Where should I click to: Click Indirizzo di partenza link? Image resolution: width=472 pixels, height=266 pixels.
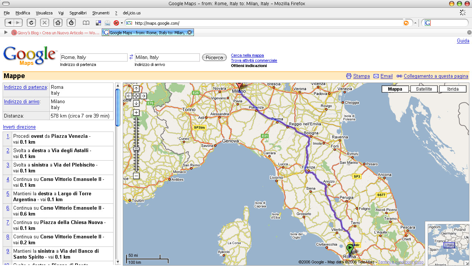(25, 87)
